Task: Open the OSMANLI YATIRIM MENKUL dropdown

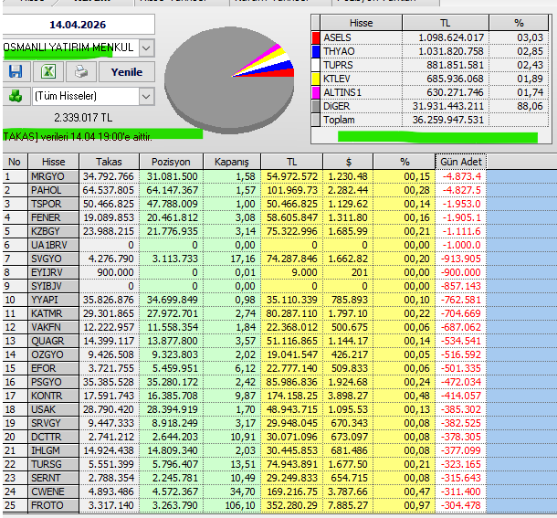Action: pos(146,48)
